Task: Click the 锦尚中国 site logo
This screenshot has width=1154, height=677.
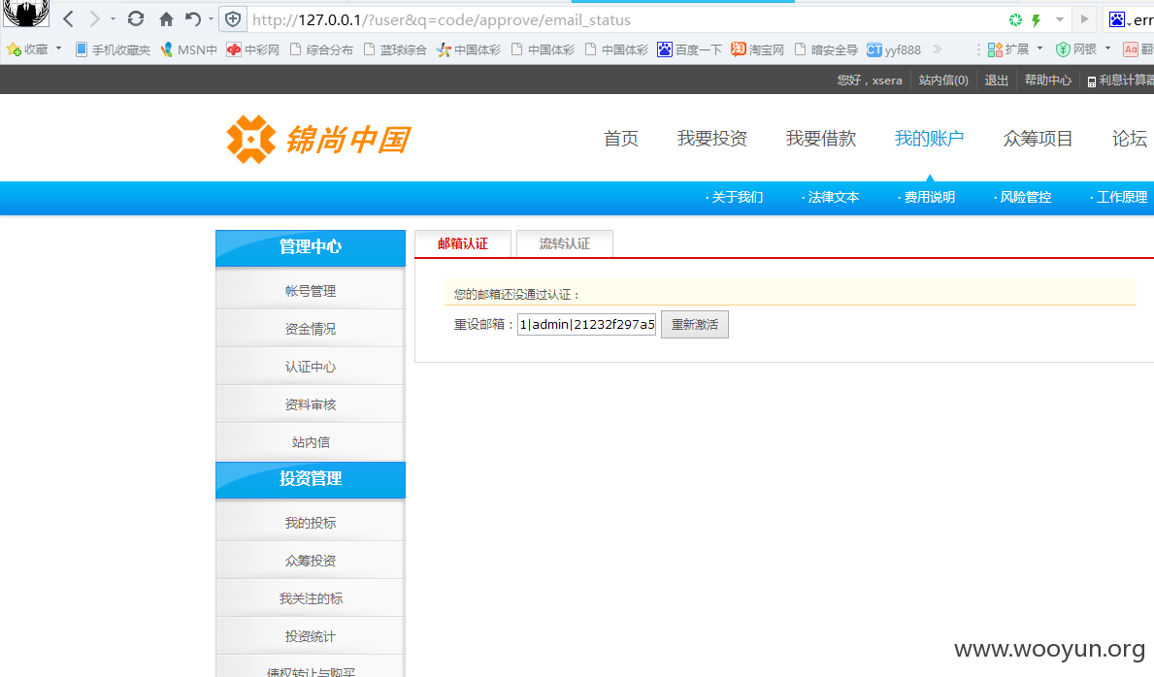Action: tap(317, 140)
